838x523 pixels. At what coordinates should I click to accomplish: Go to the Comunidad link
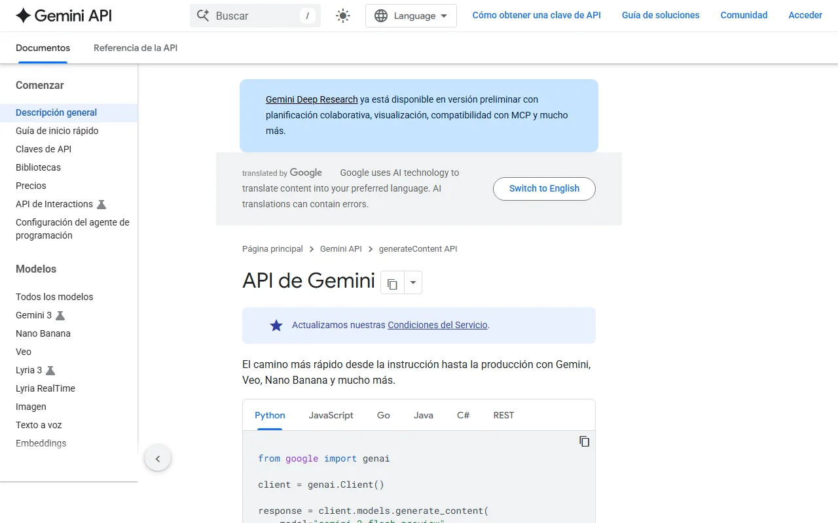coord(744,15)
